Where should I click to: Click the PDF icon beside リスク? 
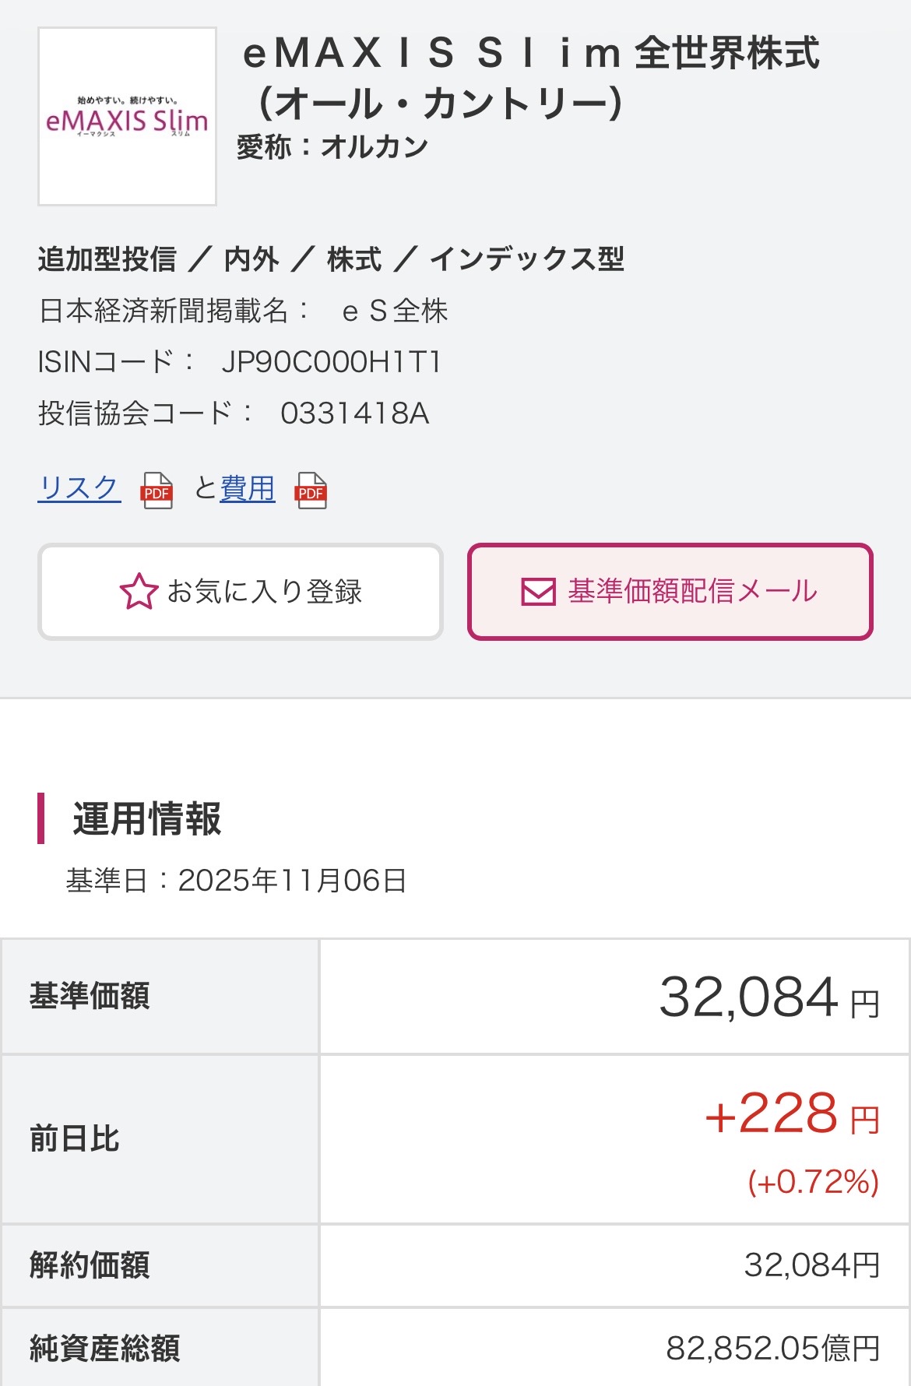pos(157,491)
